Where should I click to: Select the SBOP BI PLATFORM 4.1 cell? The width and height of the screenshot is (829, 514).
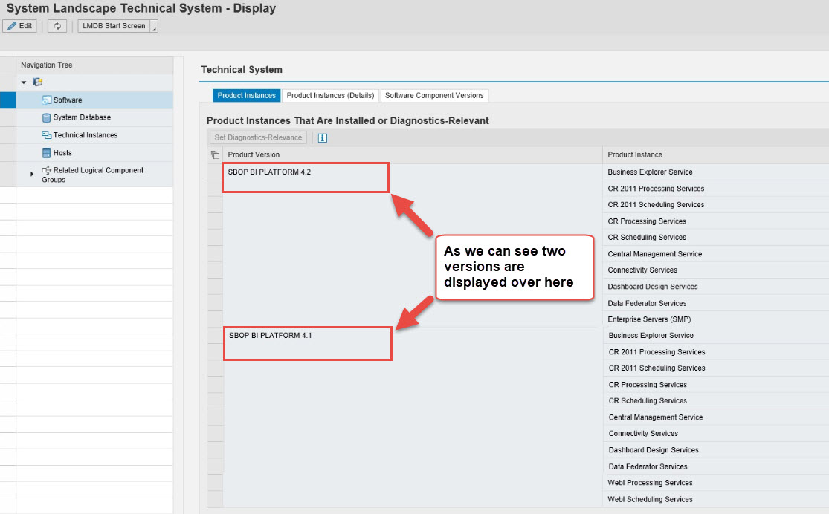coord(270,336)
